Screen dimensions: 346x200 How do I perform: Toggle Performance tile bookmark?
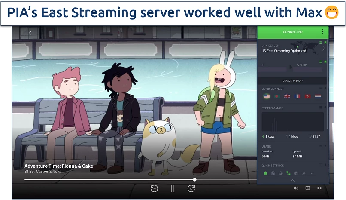[325, 108]
